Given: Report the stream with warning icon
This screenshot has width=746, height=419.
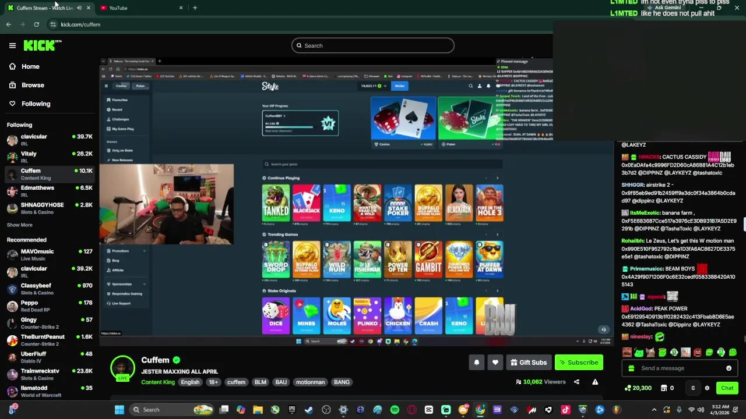Looking at the screenshot, I should tap(595, 382).
